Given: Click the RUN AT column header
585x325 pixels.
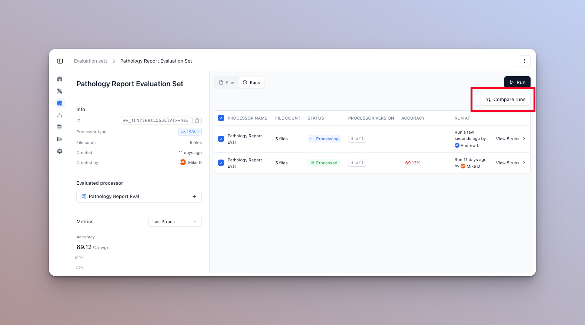Looking at the screenshot, I should [x=462, y=118].
